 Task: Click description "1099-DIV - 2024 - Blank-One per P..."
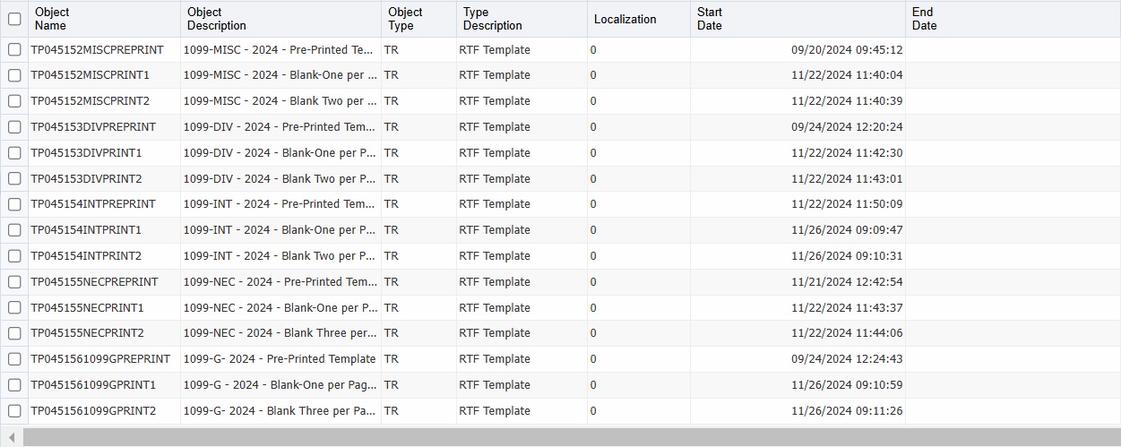pyautogui.click(x=280, y=153)
